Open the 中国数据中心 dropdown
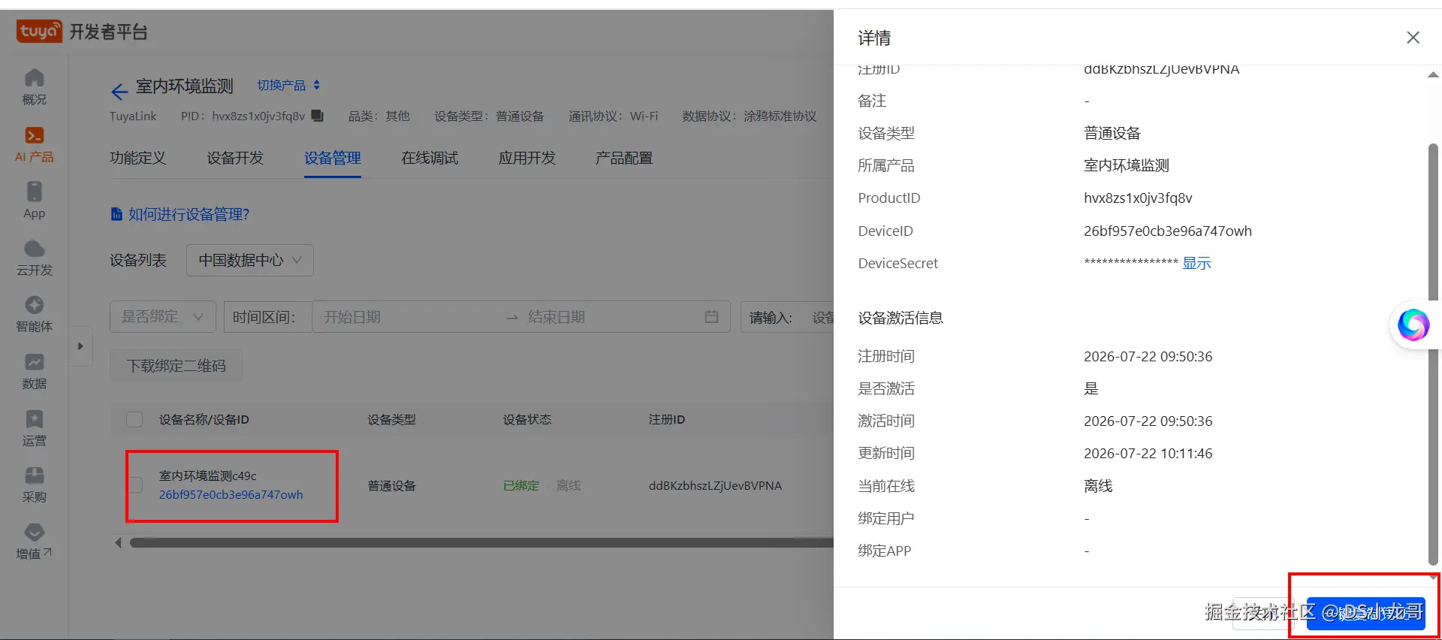 tap(250, 260)
